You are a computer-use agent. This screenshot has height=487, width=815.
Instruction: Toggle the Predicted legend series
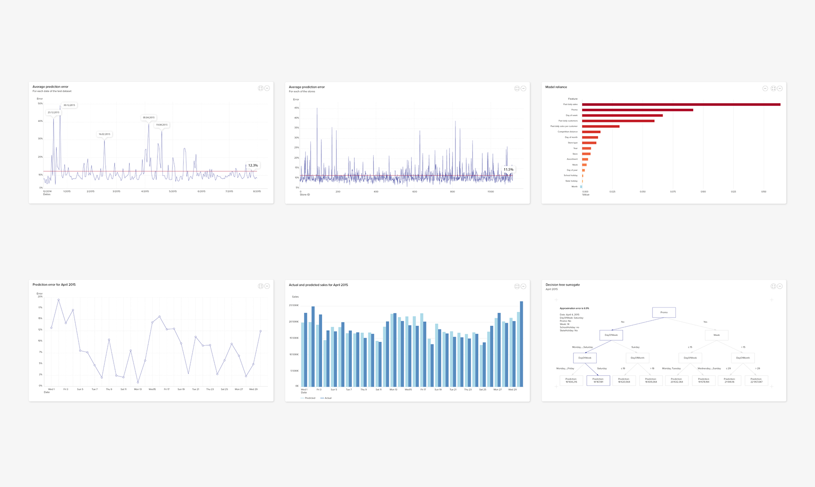point(309,398)
